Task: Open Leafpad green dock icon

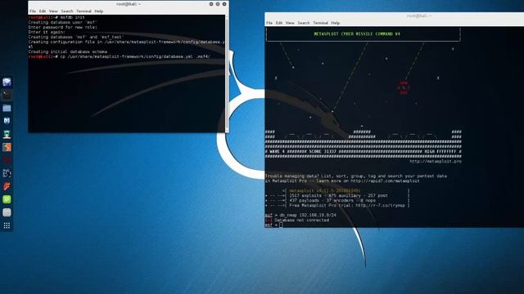Action: point(7,199)
